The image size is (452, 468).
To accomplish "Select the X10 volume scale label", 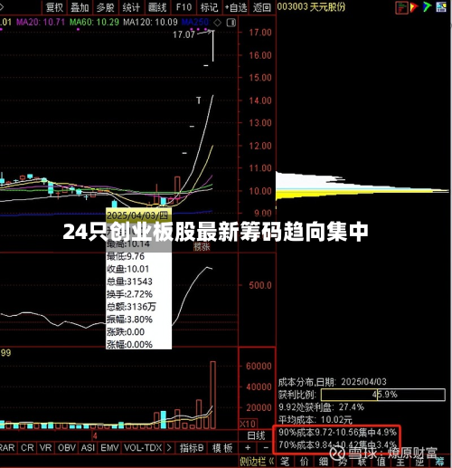I will (248, 424).
